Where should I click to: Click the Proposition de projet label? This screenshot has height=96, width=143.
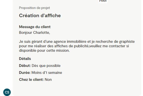tap(34, 8)
